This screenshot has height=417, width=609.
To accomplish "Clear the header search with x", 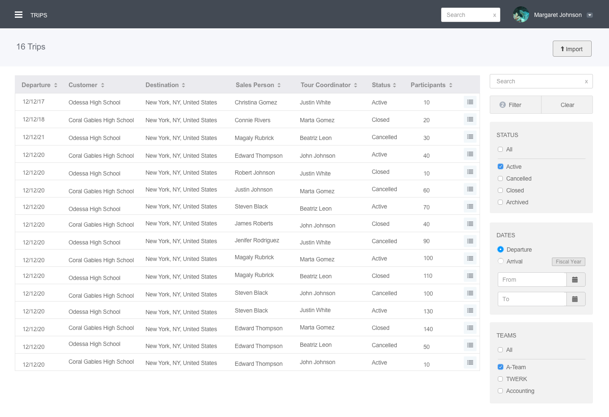I will (x=494, y=15).
